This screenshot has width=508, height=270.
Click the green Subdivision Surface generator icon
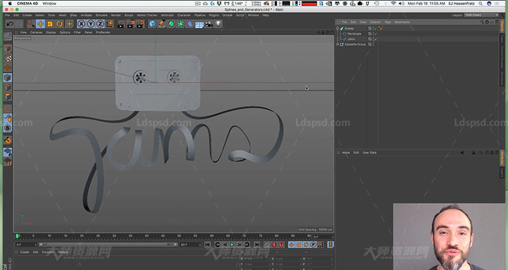(x=171, y=24)
